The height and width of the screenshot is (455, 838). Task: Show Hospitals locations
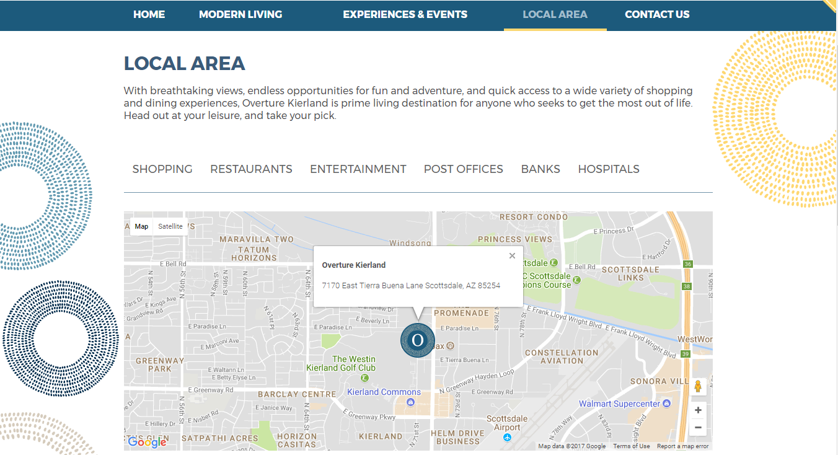click(609, 169)
